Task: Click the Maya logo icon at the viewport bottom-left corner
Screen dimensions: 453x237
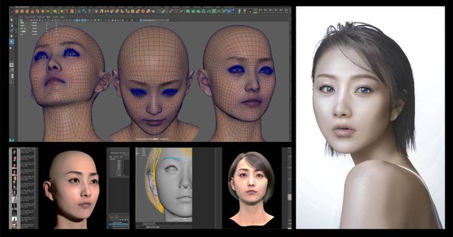Action: click(12, 140)
